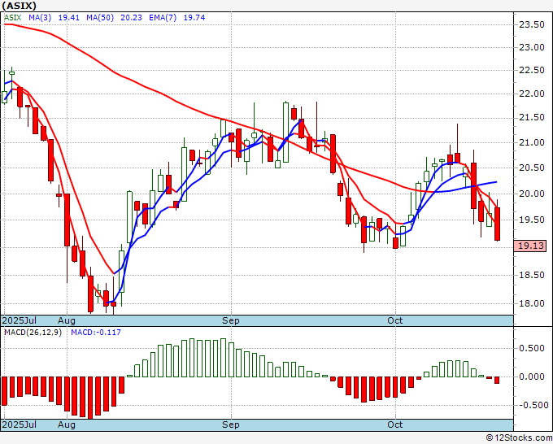The width and height of the screenshot is (553, 444).
Task: Select the MA(50) legend label
Action: point(100,18)
